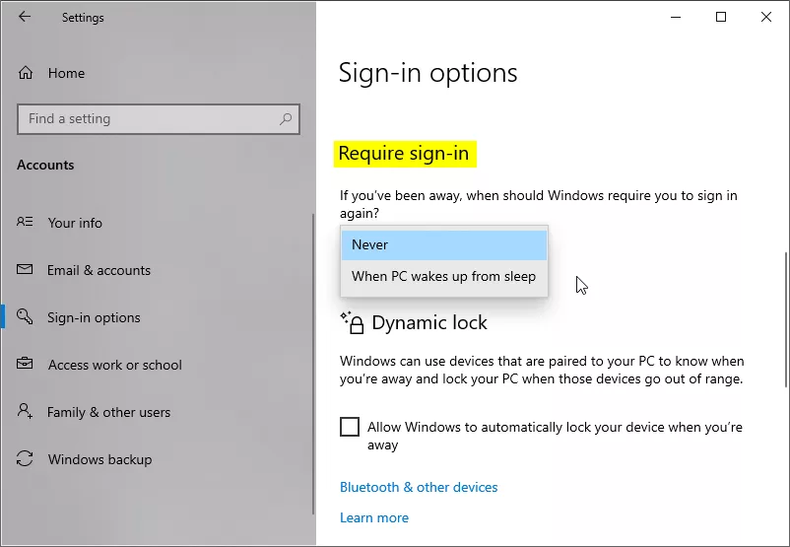Click the Require sign-in heading
The width and height of the screenshot is (790, 547).
(x=404, y=154)
